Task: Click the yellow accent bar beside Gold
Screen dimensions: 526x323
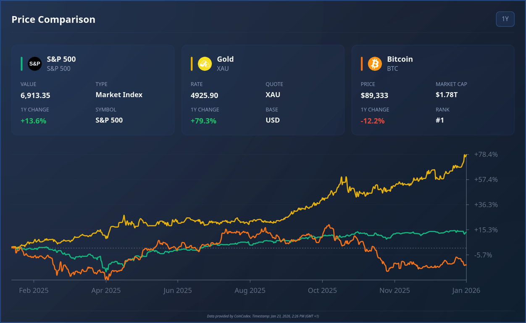Action: (x=192, y=64)
